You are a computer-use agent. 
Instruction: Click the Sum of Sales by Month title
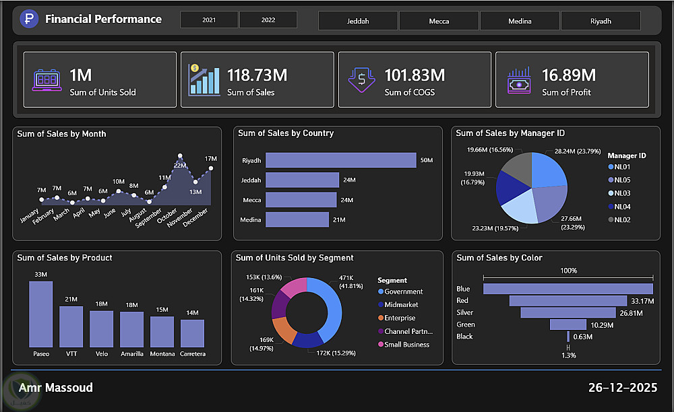coord(61,134)
